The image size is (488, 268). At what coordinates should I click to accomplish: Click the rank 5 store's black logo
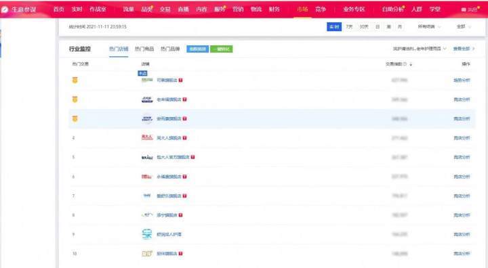[x=147, y=157]
